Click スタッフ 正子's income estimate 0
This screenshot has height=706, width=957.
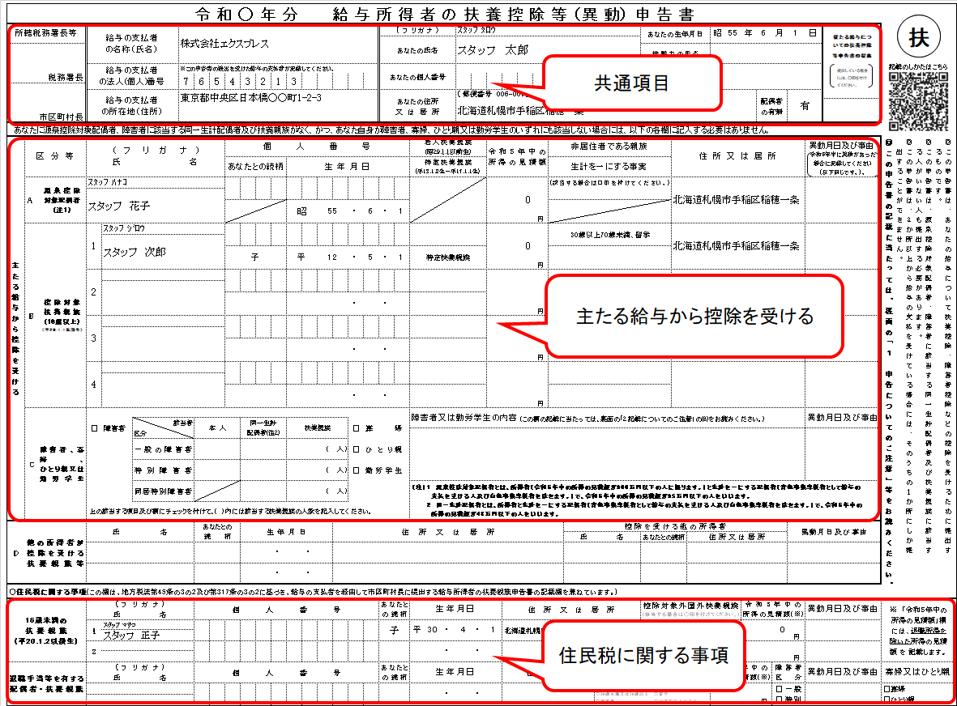(x=783, y=630)
